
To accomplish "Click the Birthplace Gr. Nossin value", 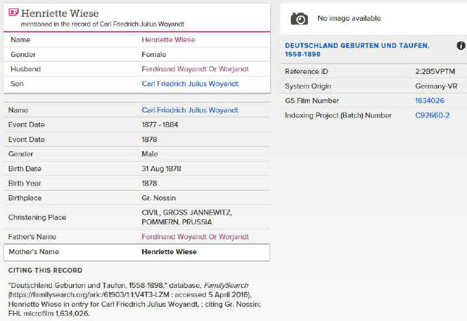I will click(x=158, y=198).
